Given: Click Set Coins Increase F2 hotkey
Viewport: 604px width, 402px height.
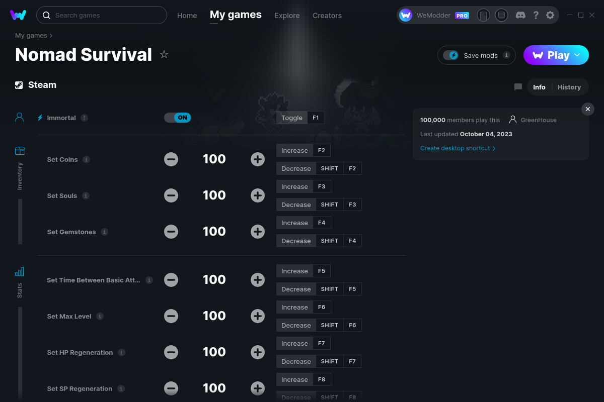Looking at the screenshot, I should tap(304, 150).
